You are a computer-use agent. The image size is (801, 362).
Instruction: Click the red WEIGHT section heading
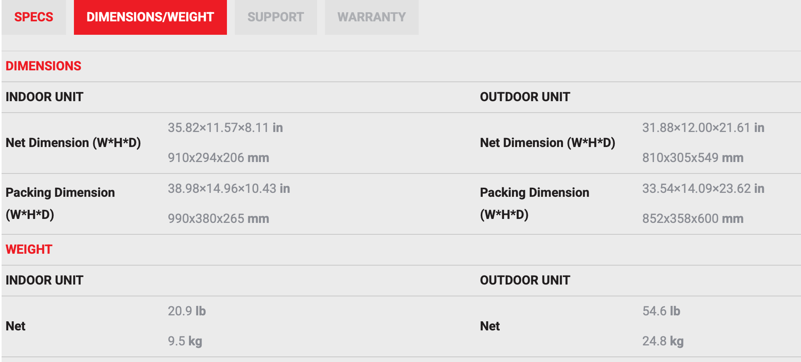point(29,249)
